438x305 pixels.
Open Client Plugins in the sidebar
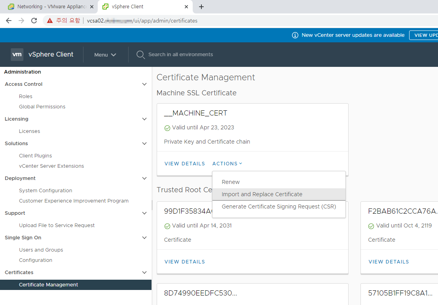click(x=36, y=156)
